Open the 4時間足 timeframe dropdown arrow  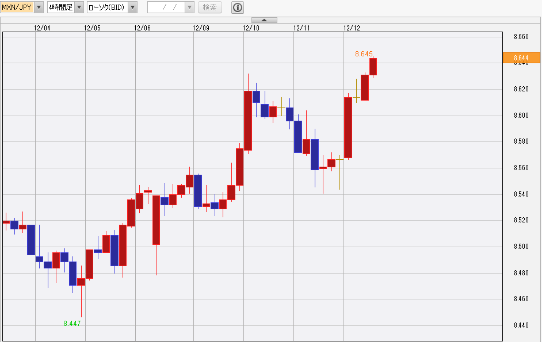pyautogui.click(x=79, y=7)
